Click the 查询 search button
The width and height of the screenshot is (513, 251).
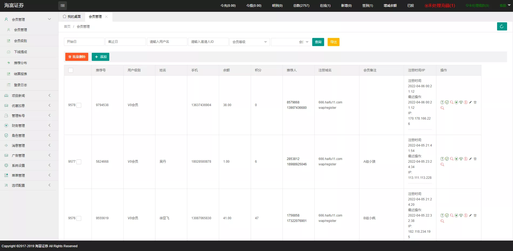coord(318,42)
